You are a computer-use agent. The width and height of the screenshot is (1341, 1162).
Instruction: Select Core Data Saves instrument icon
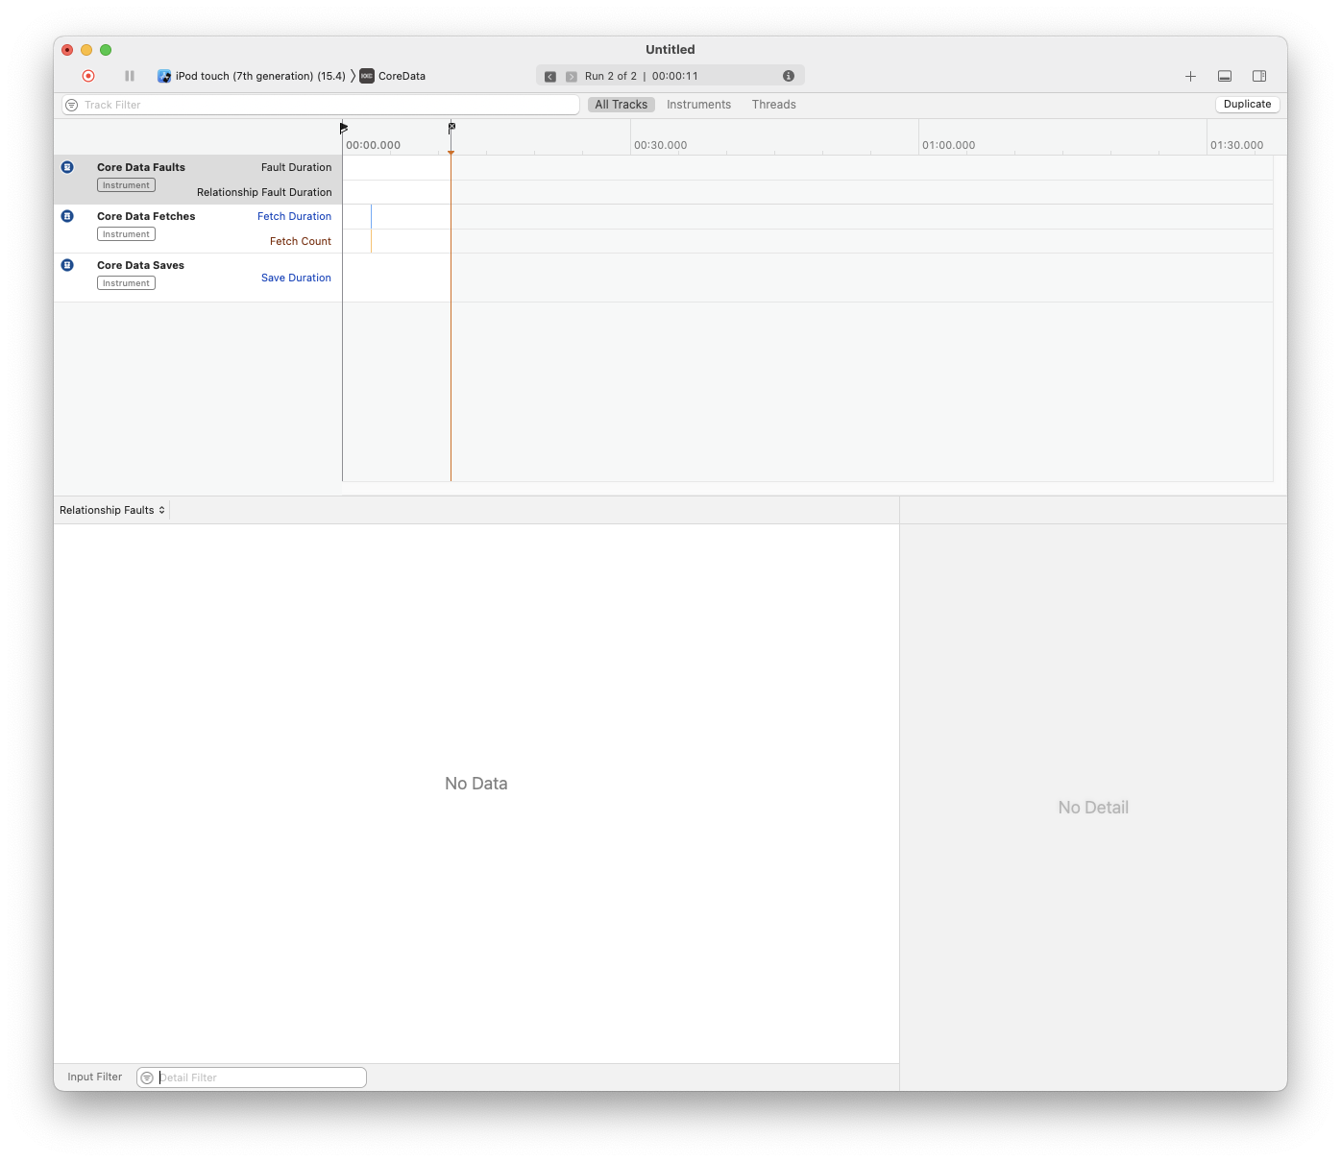67,265
